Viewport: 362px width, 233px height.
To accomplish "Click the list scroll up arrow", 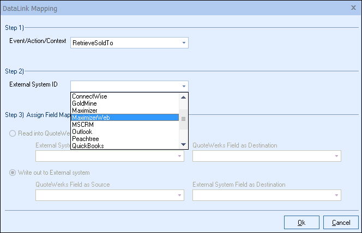I will [184, 97].
